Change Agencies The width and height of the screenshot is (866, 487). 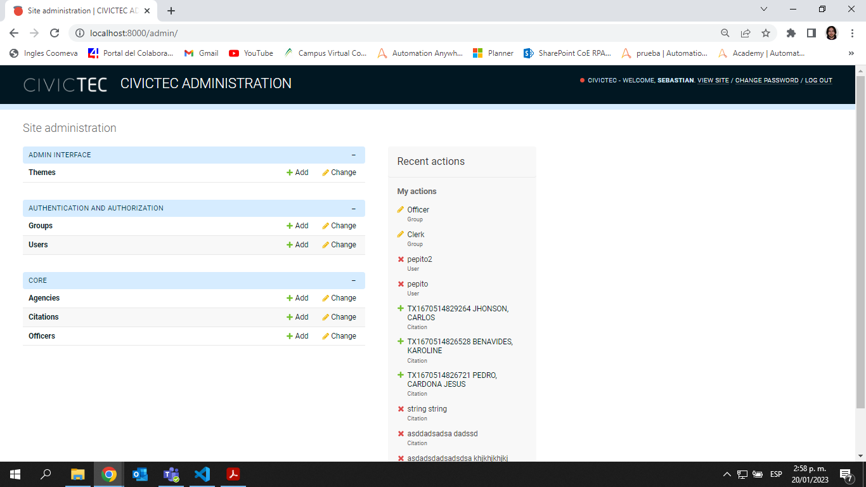point(339,298)
